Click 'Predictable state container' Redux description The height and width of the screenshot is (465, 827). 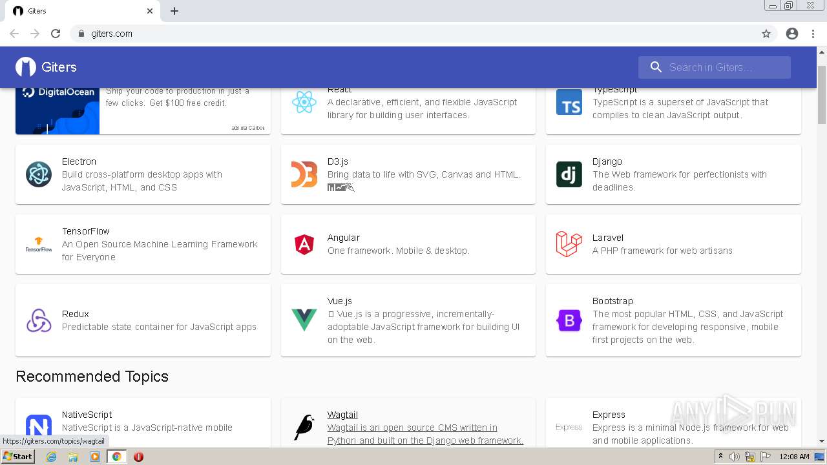pyautogui.click(x=160, y=327)
